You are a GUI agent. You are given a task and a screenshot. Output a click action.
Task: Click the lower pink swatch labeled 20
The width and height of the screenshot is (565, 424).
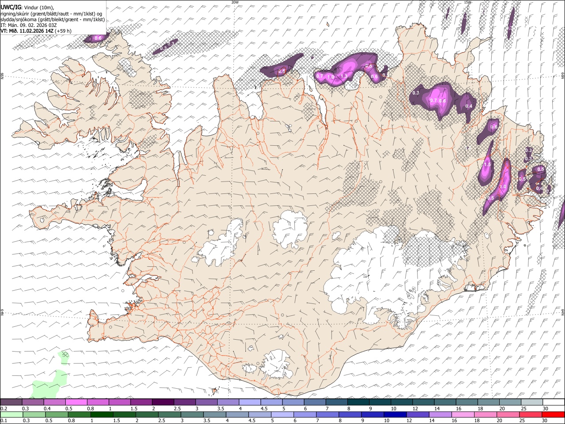point(508,414)
